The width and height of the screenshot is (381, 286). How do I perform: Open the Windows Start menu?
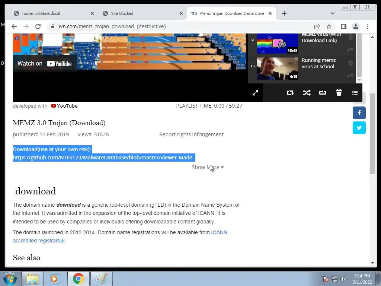tap(10, 279)
